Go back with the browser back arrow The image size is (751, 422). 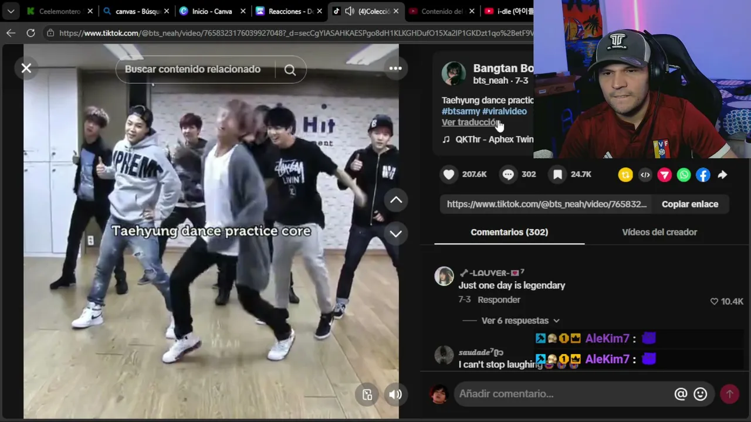coord(11,33)
